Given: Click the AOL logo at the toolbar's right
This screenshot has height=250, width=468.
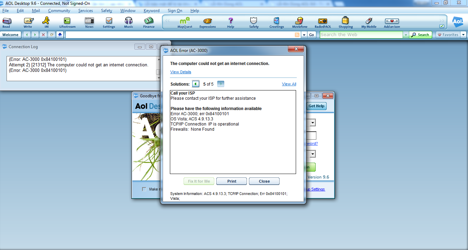Looking at the screenshot, I should click(x=458, y=22).
